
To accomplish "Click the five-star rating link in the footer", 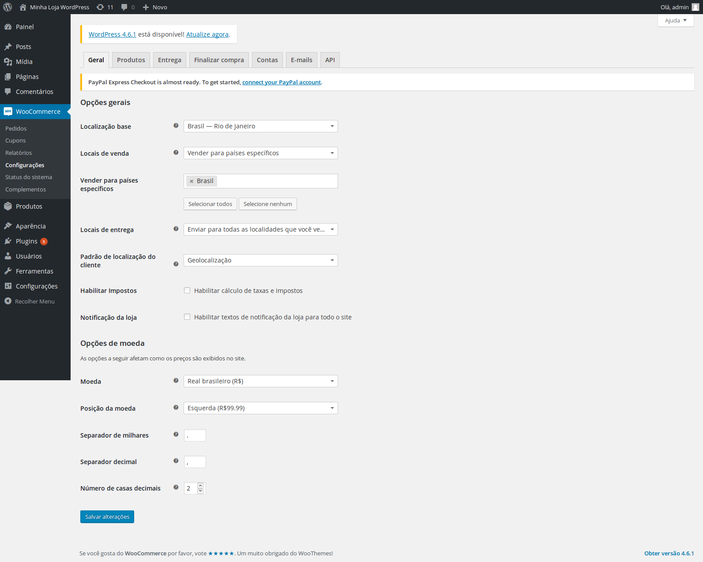I will 221,553.
